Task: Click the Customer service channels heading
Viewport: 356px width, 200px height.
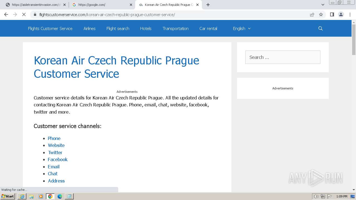Action: pos(68,126)
